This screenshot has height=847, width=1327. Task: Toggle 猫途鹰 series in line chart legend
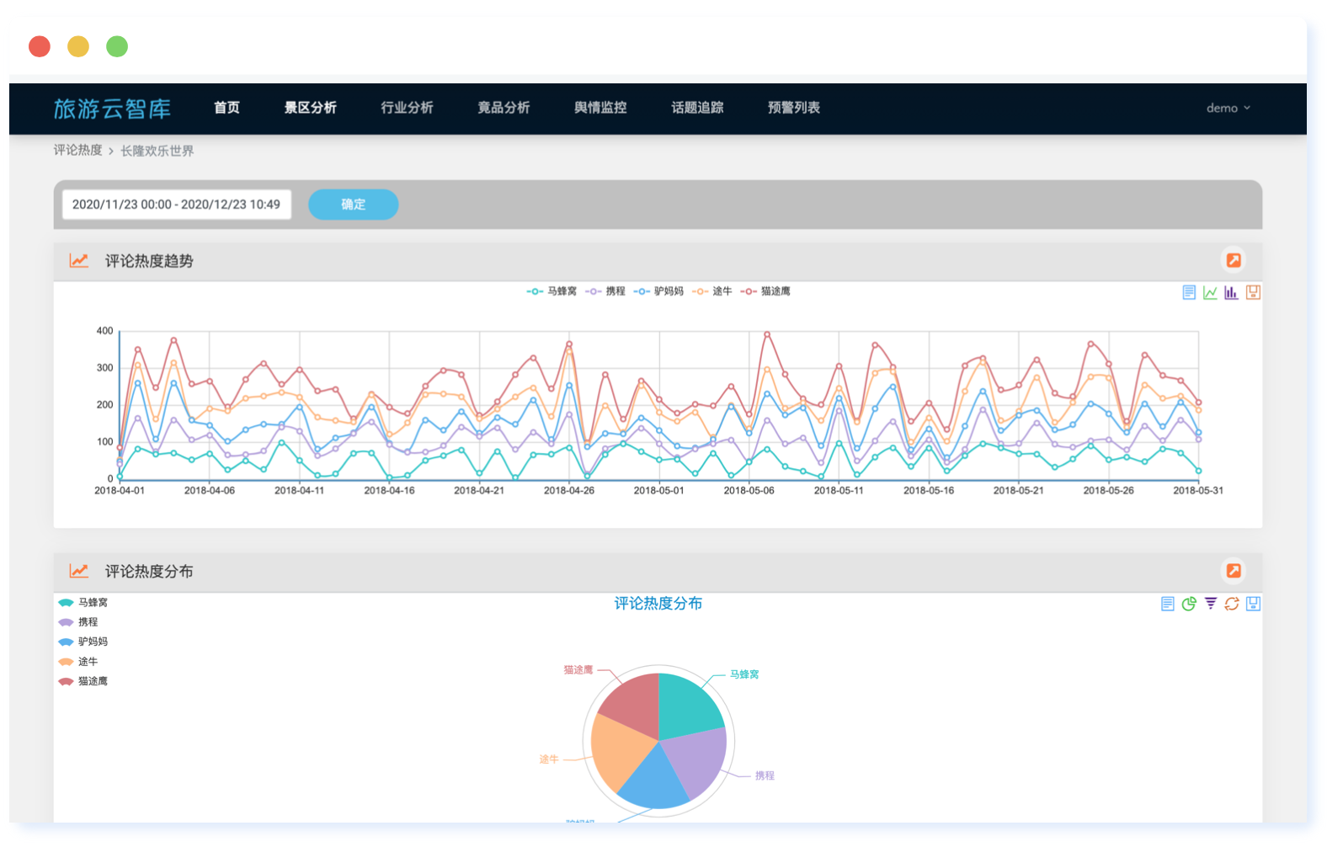click(765, 291)
